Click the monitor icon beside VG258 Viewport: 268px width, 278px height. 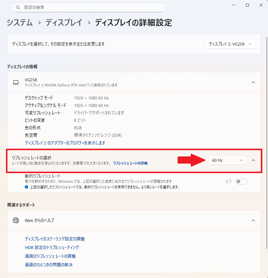click(x=16, y=82)
